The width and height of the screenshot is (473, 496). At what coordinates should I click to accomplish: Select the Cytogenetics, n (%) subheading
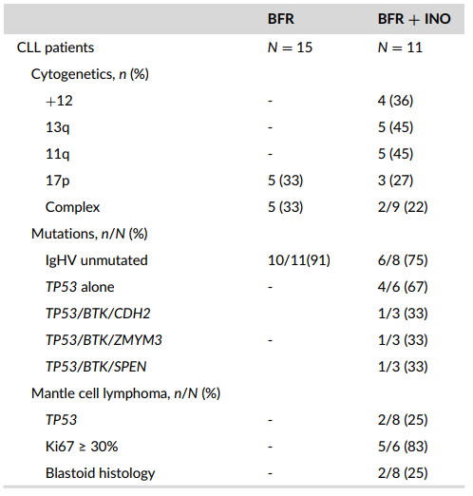tap(90, 74)
